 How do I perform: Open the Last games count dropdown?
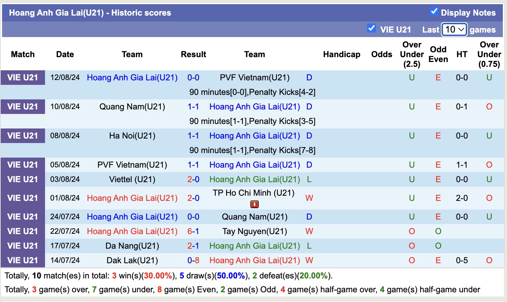454,30
